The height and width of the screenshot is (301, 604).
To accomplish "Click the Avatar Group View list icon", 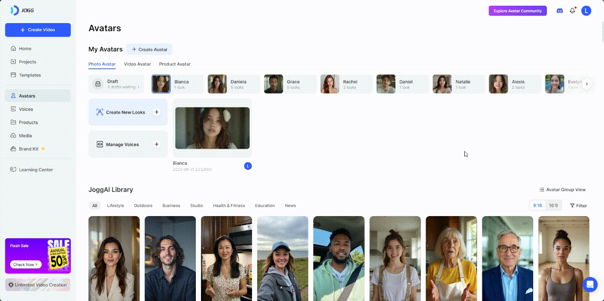I will point(542,190).
